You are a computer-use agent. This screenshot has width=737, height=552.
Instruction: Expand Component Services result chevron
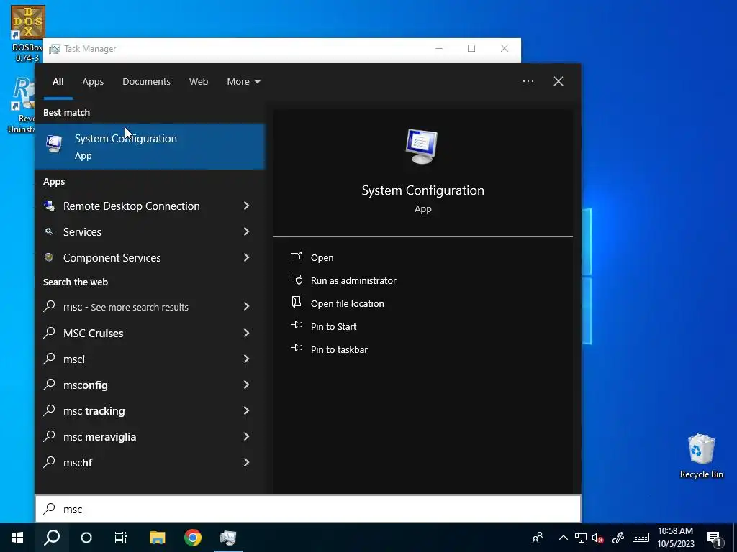tap(246, 257)
